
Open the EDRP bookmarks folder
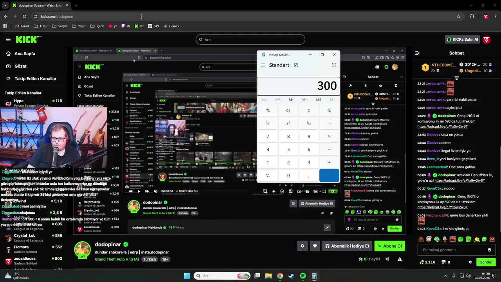pyautogui.click(x=40, y=26)
